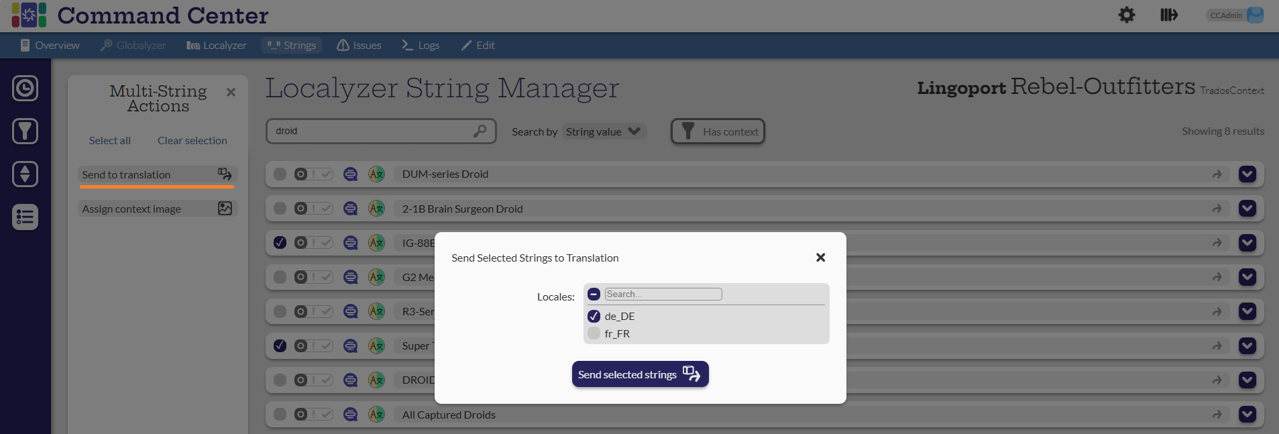1279x434 pixels.
Task: Expand the DUM-series Droid row
Action: (x=1247, y=174)
